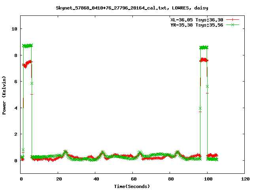Click x-axis tick label 120
The image size is (253, 190).
245,179
